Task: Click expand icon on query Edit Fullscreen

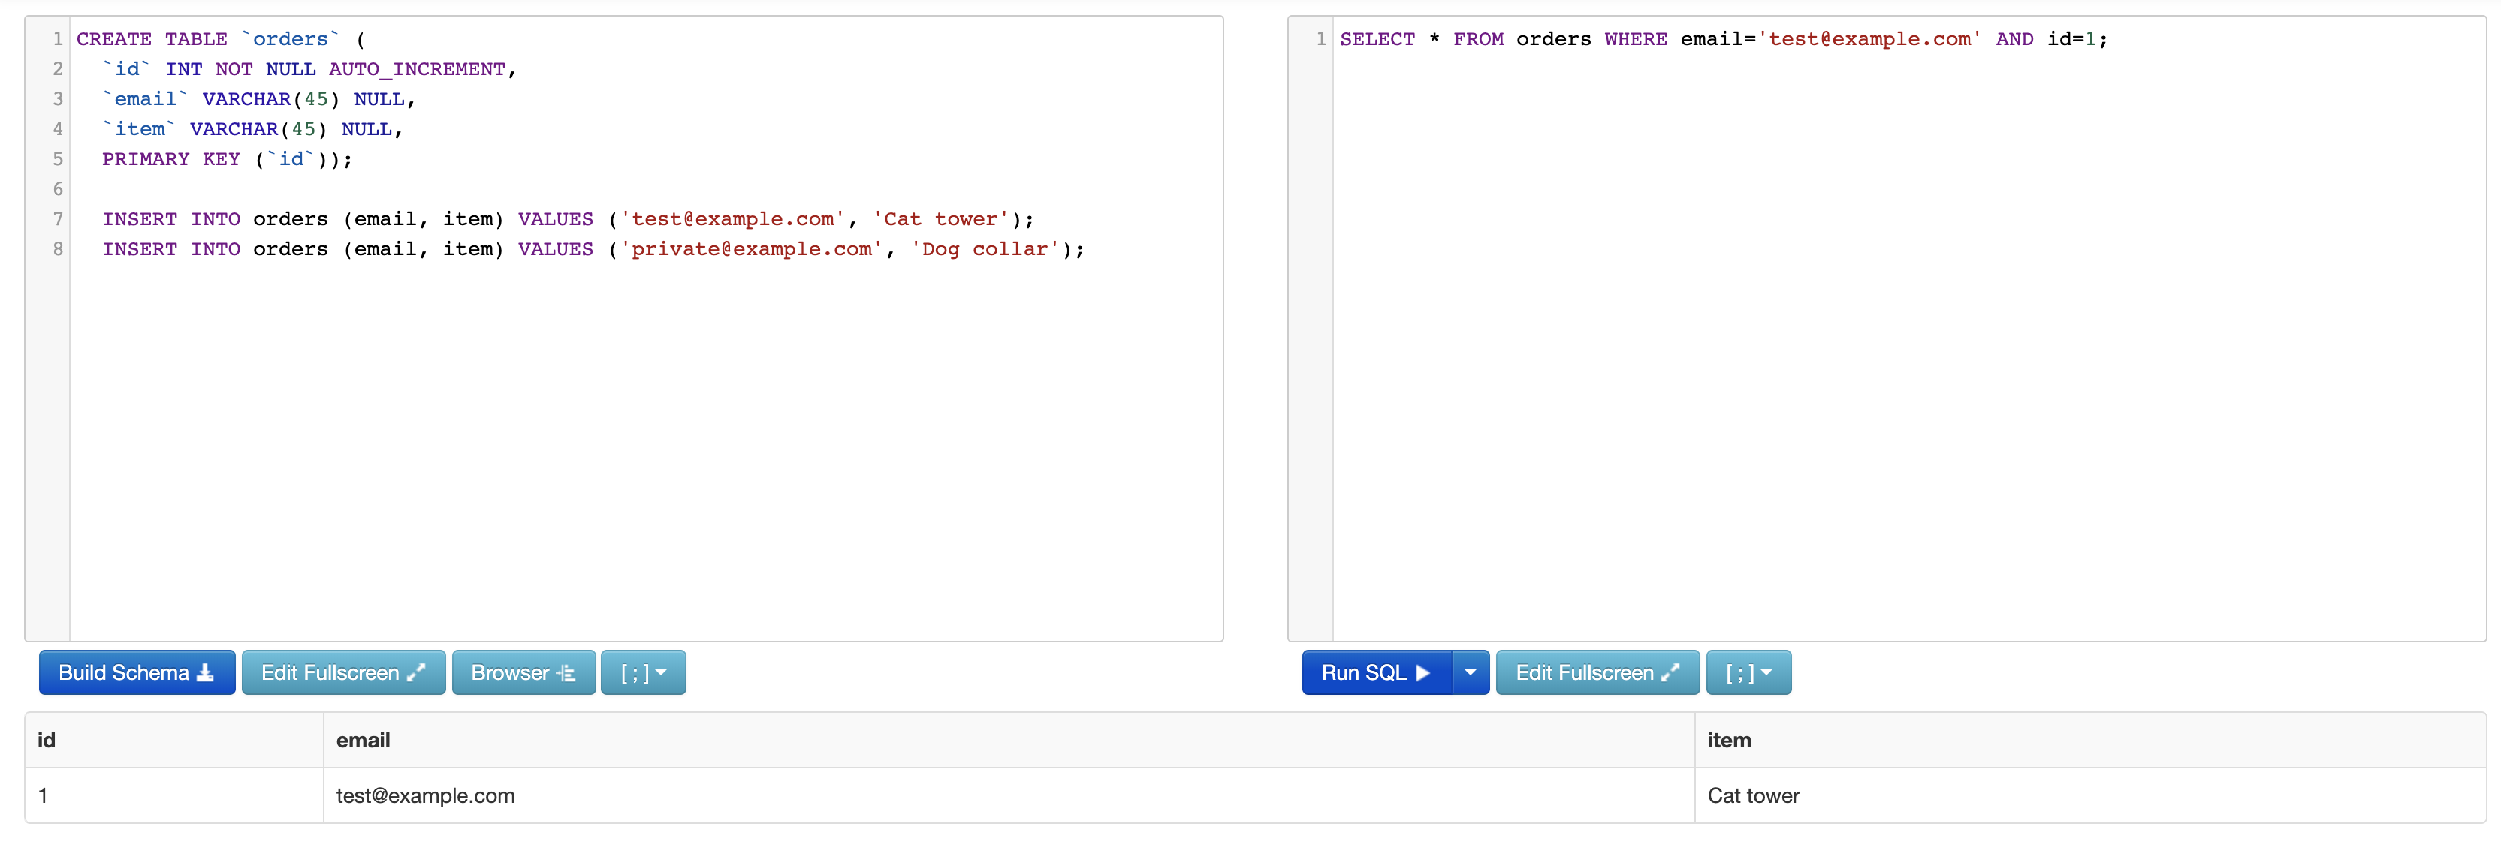Action: [1671, 672]
